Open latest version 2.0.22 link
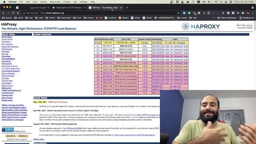256x144 pixels. pos(145,60)
